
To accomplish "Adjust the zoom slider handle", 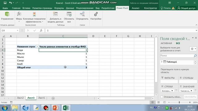I will click(179, 102).
